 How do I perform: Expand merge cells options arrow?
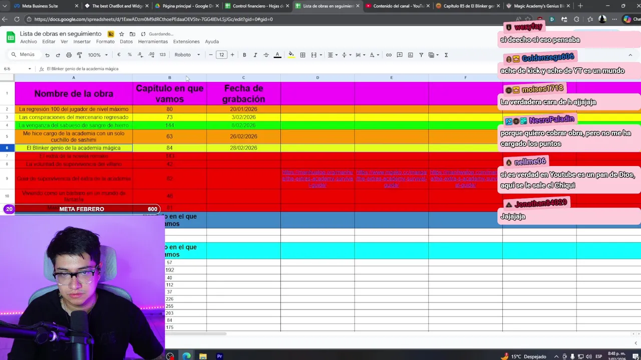point(320,55)
